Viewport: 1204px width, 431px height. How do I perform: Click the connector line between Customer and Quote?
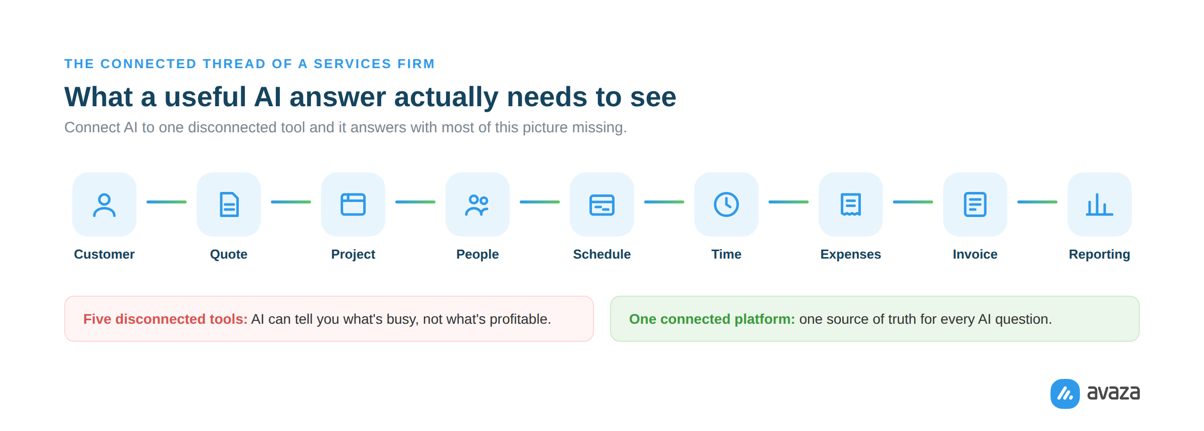point(167,202)
